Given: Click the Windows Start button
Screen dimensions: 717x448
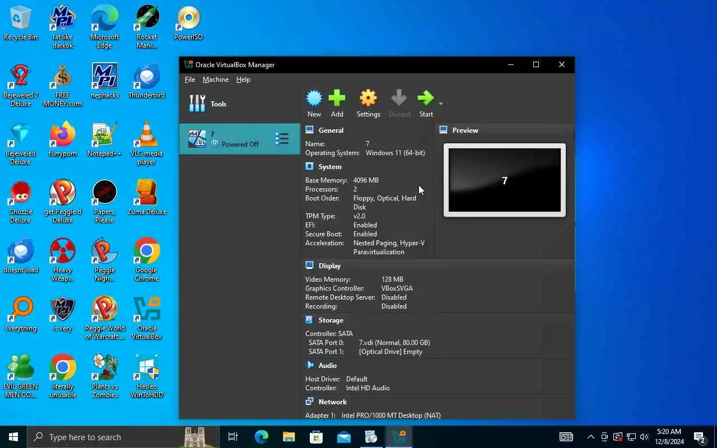Looking at the screenshot, I should (x=13, y=437).
